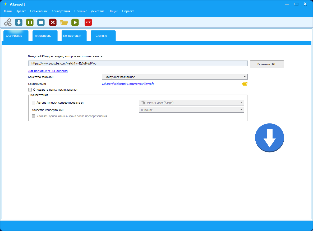Open the 'Высокое' conversion quality dropdown
The height and width of the screenshot is (231, 313).
coord(191,110)
